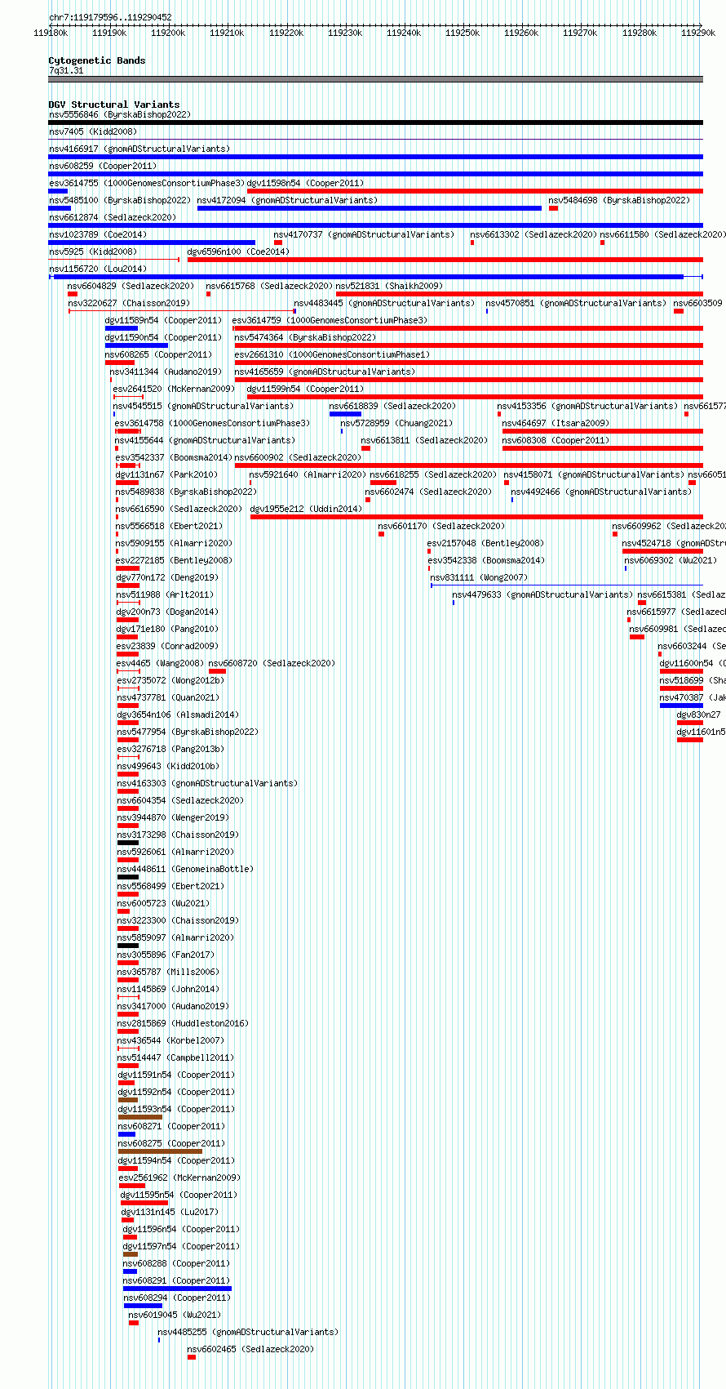Open variant dgv1955e212 (Uddin2014)
Viewport: 726px width, 1389px height.
pyautogui.click(x=307, y=509)
